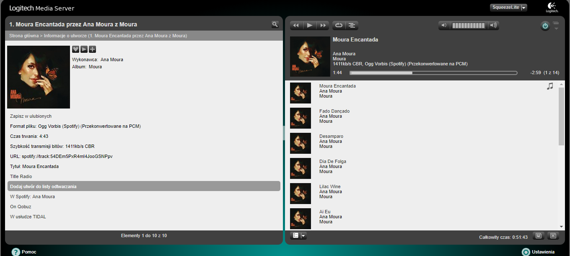Seek within the track progress bar
This screenshot has height=256, width=570.
click(x=433, y=73)
